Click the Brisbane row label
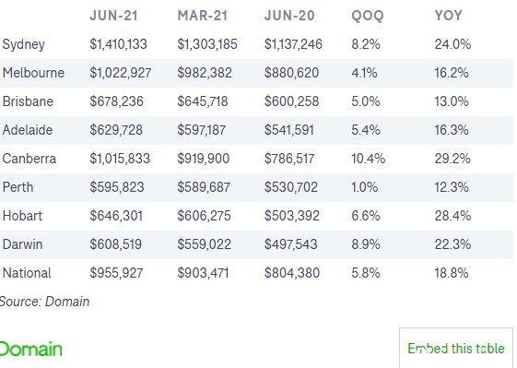 click(28, 101)
